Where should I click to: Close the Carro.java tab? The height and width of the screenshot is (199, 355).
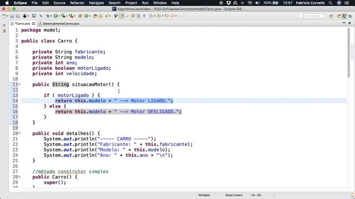point(33,23)
